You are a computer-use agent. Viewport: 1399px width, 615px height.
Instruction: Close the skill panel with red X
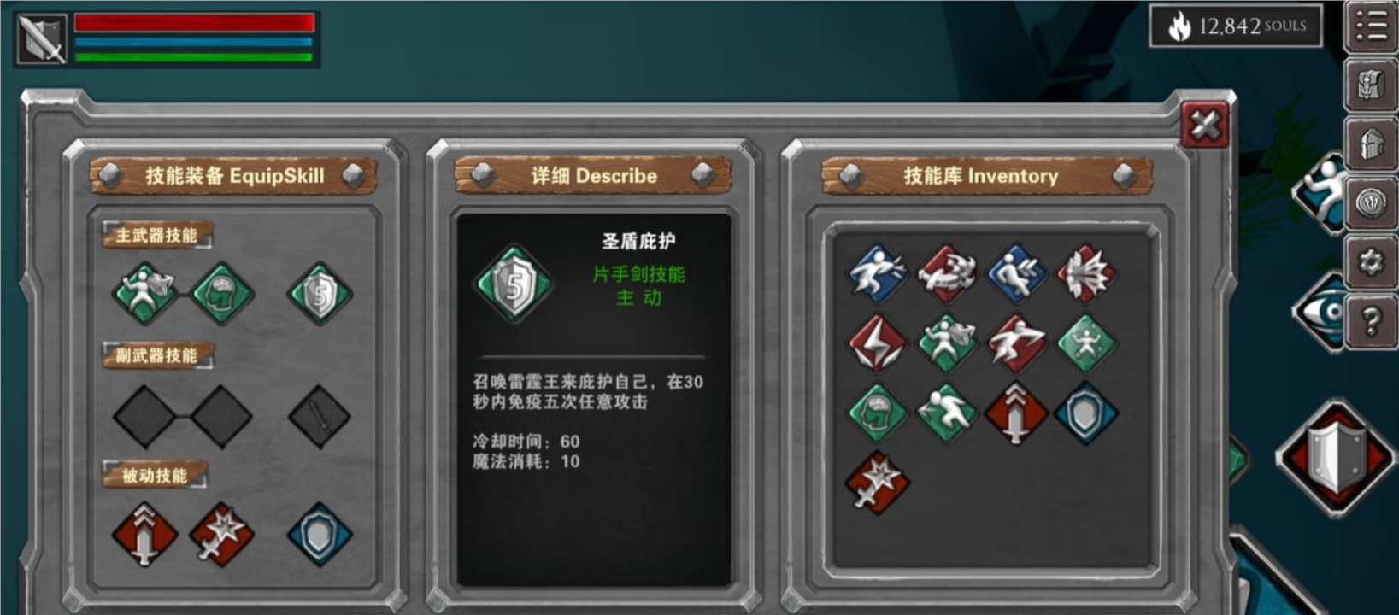[1205, 126]
